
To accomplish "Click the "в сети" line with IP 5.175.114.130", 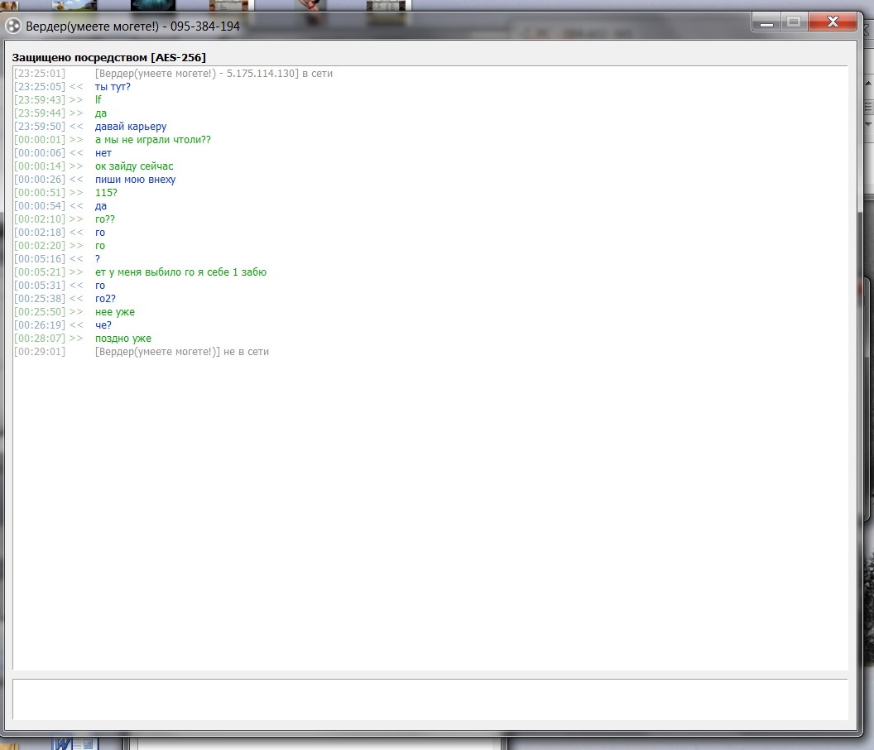I will (x=214, y=73).
